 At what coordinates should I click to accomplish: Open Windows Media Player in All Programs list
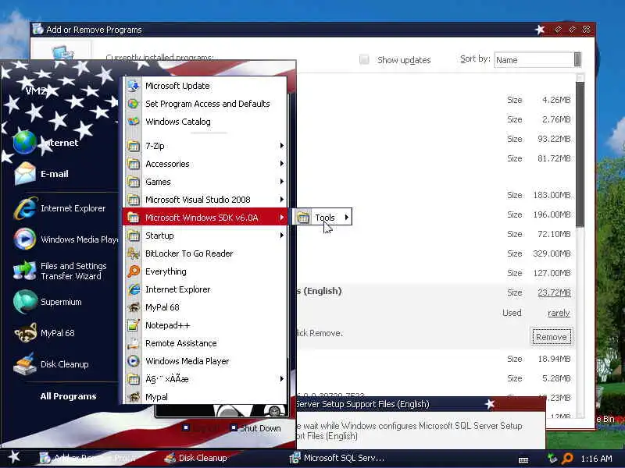tap(205, 361)
